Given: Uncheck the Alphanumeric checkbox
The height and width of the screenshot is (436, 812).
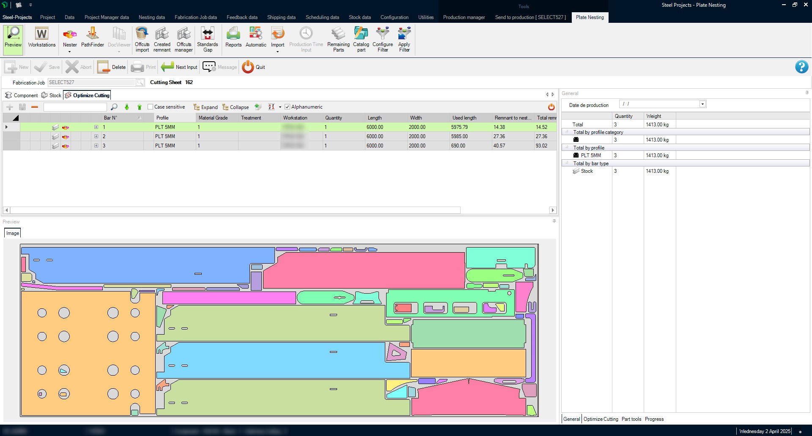Looking at the screenshot, I should coord(288,107).
